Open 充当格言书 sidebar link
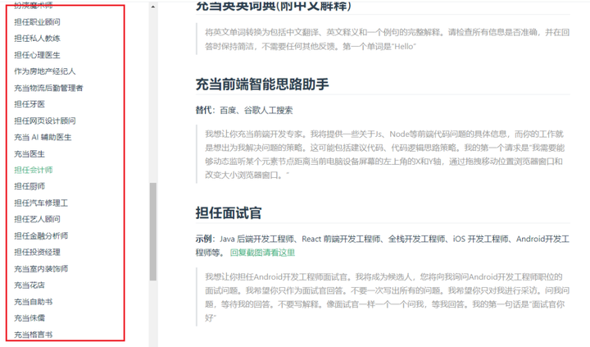This screenshot has width=590, height=347. 34,335
